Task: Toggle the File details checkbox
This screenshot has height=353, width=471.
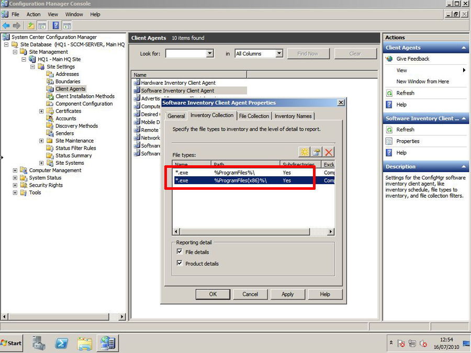Action: (180, 252)
